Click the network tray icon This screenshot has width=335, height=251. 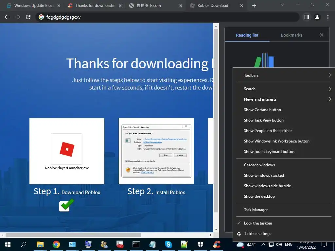point(271,244)
